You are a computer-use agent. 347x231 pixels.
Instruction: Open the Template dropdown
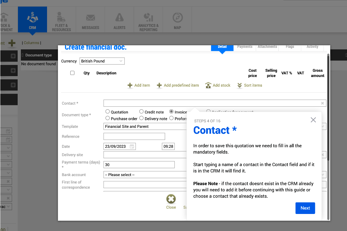145,126
